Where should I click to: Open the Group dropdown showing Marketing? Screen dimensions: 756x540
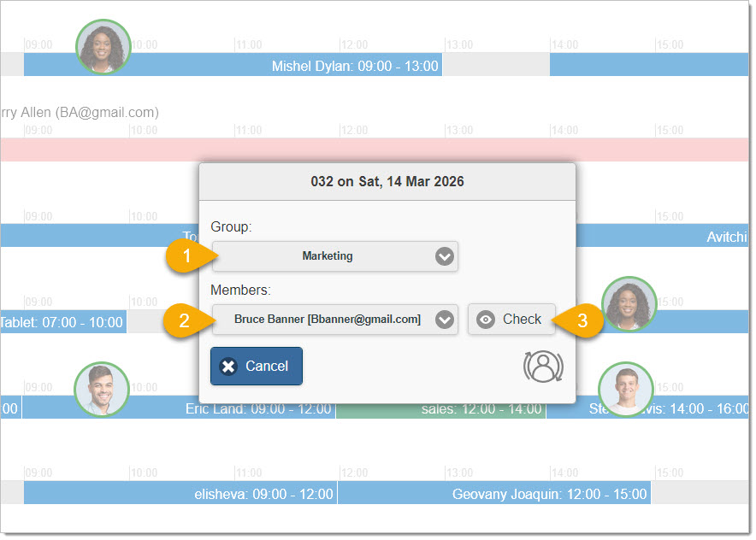[x=335, y=256]
